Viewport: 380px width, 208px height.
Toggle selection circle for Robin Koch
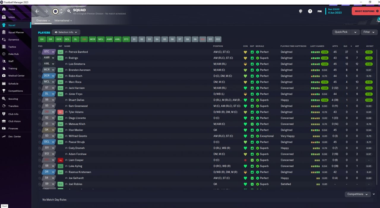click(x=39, y=76)
